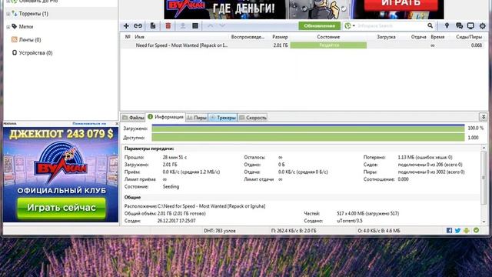Click the RSS feeds icon beside Ленты
The height and width of the screenshot is (277, 492).
(x=14, y=39)
